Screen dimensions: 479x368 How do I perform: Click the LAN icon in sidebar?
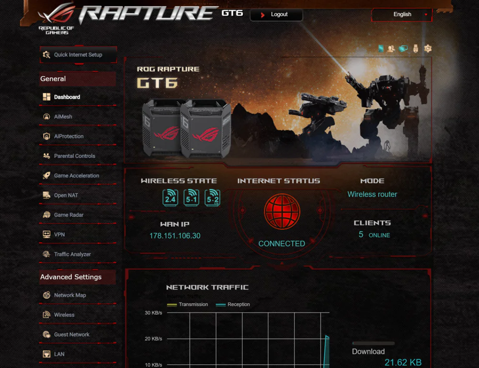(x=46, y=354)
